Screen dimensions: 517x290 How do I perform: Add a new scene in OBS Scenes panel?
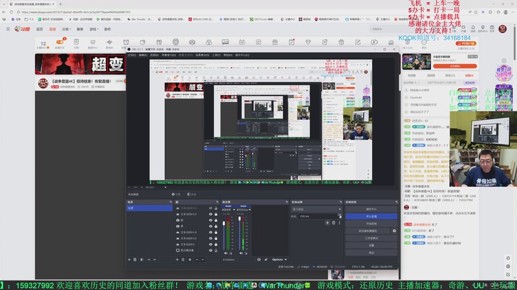click(129, 260)
